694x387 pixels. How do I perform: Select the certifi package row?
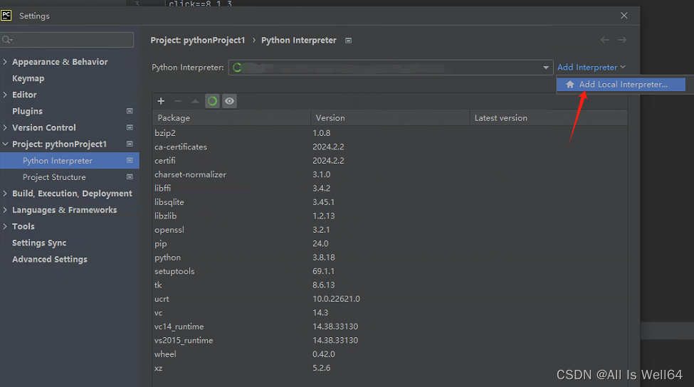tap(389, 161)
